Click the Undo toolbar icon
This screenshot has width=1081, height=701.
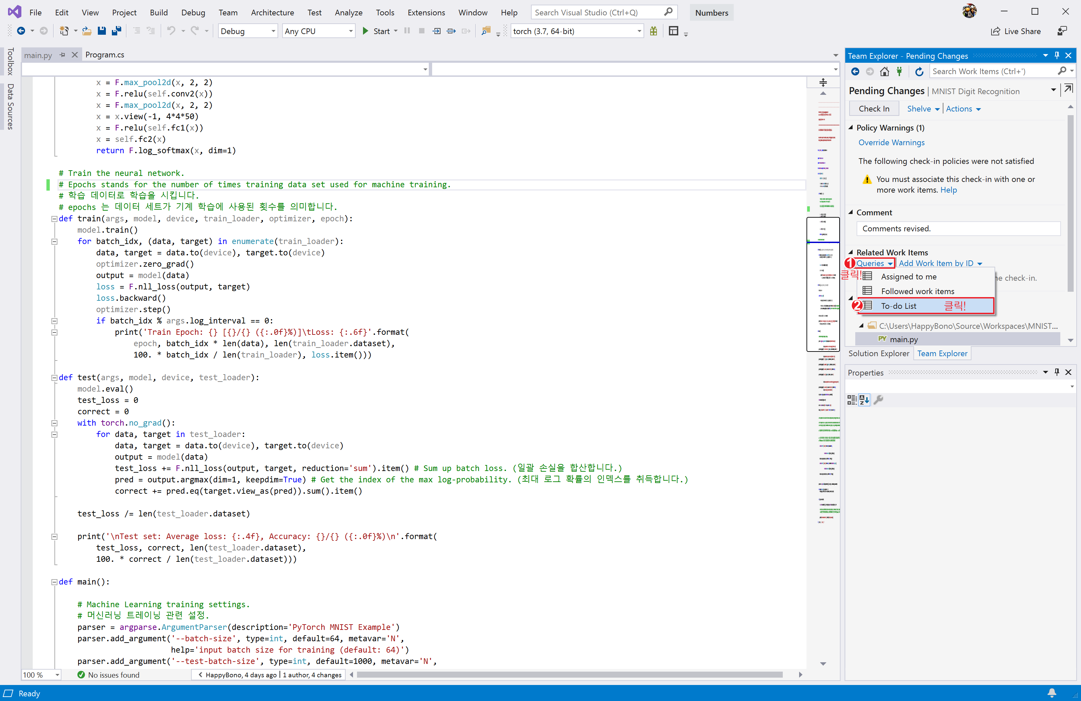click(171, 31)
